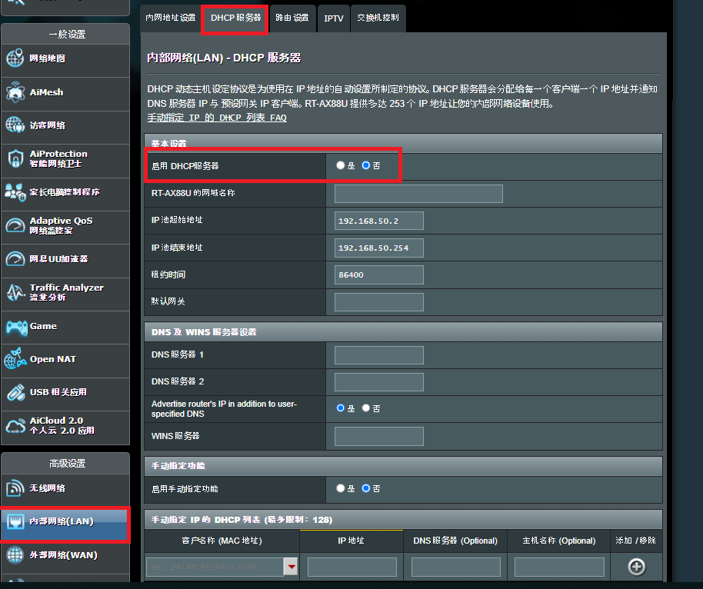Select 否 for Advertise router's IP option
This screenshot has width=703, height=589.
[x=366, y=408]
